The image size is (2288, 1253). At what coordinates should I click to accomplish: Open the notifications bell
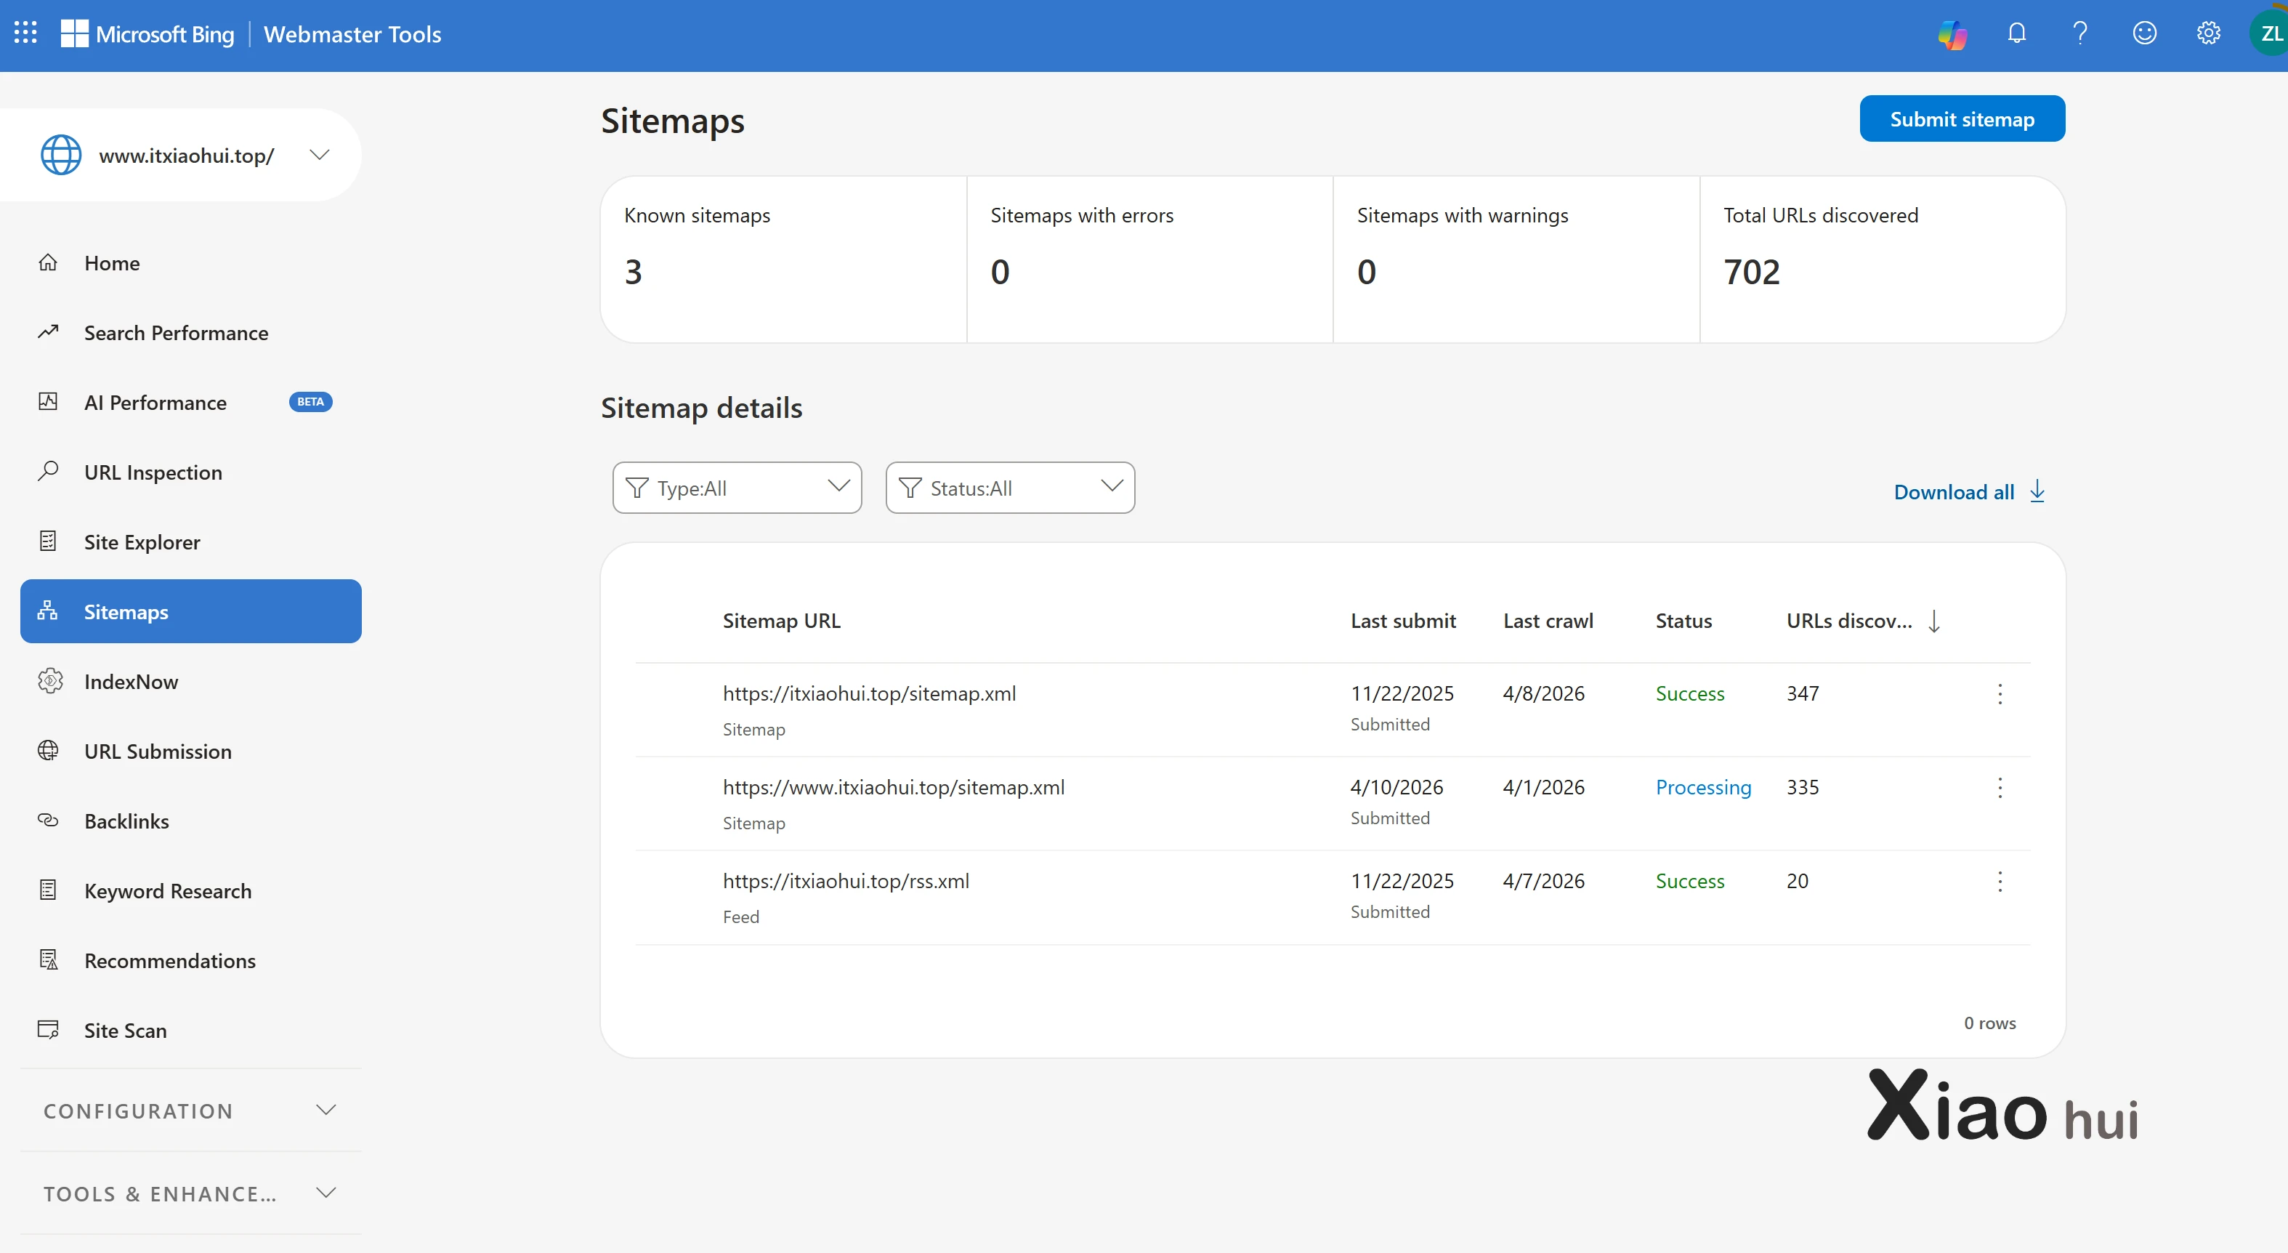[2017, 33]
